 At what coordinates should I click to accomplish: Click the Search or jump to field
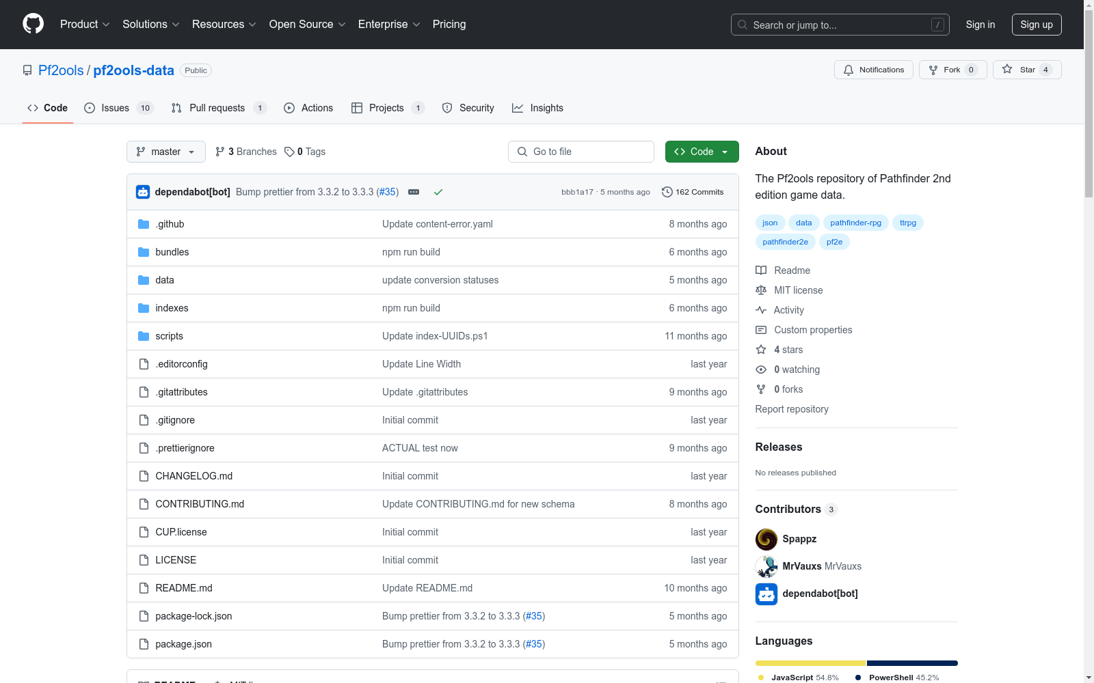point(840,25)
